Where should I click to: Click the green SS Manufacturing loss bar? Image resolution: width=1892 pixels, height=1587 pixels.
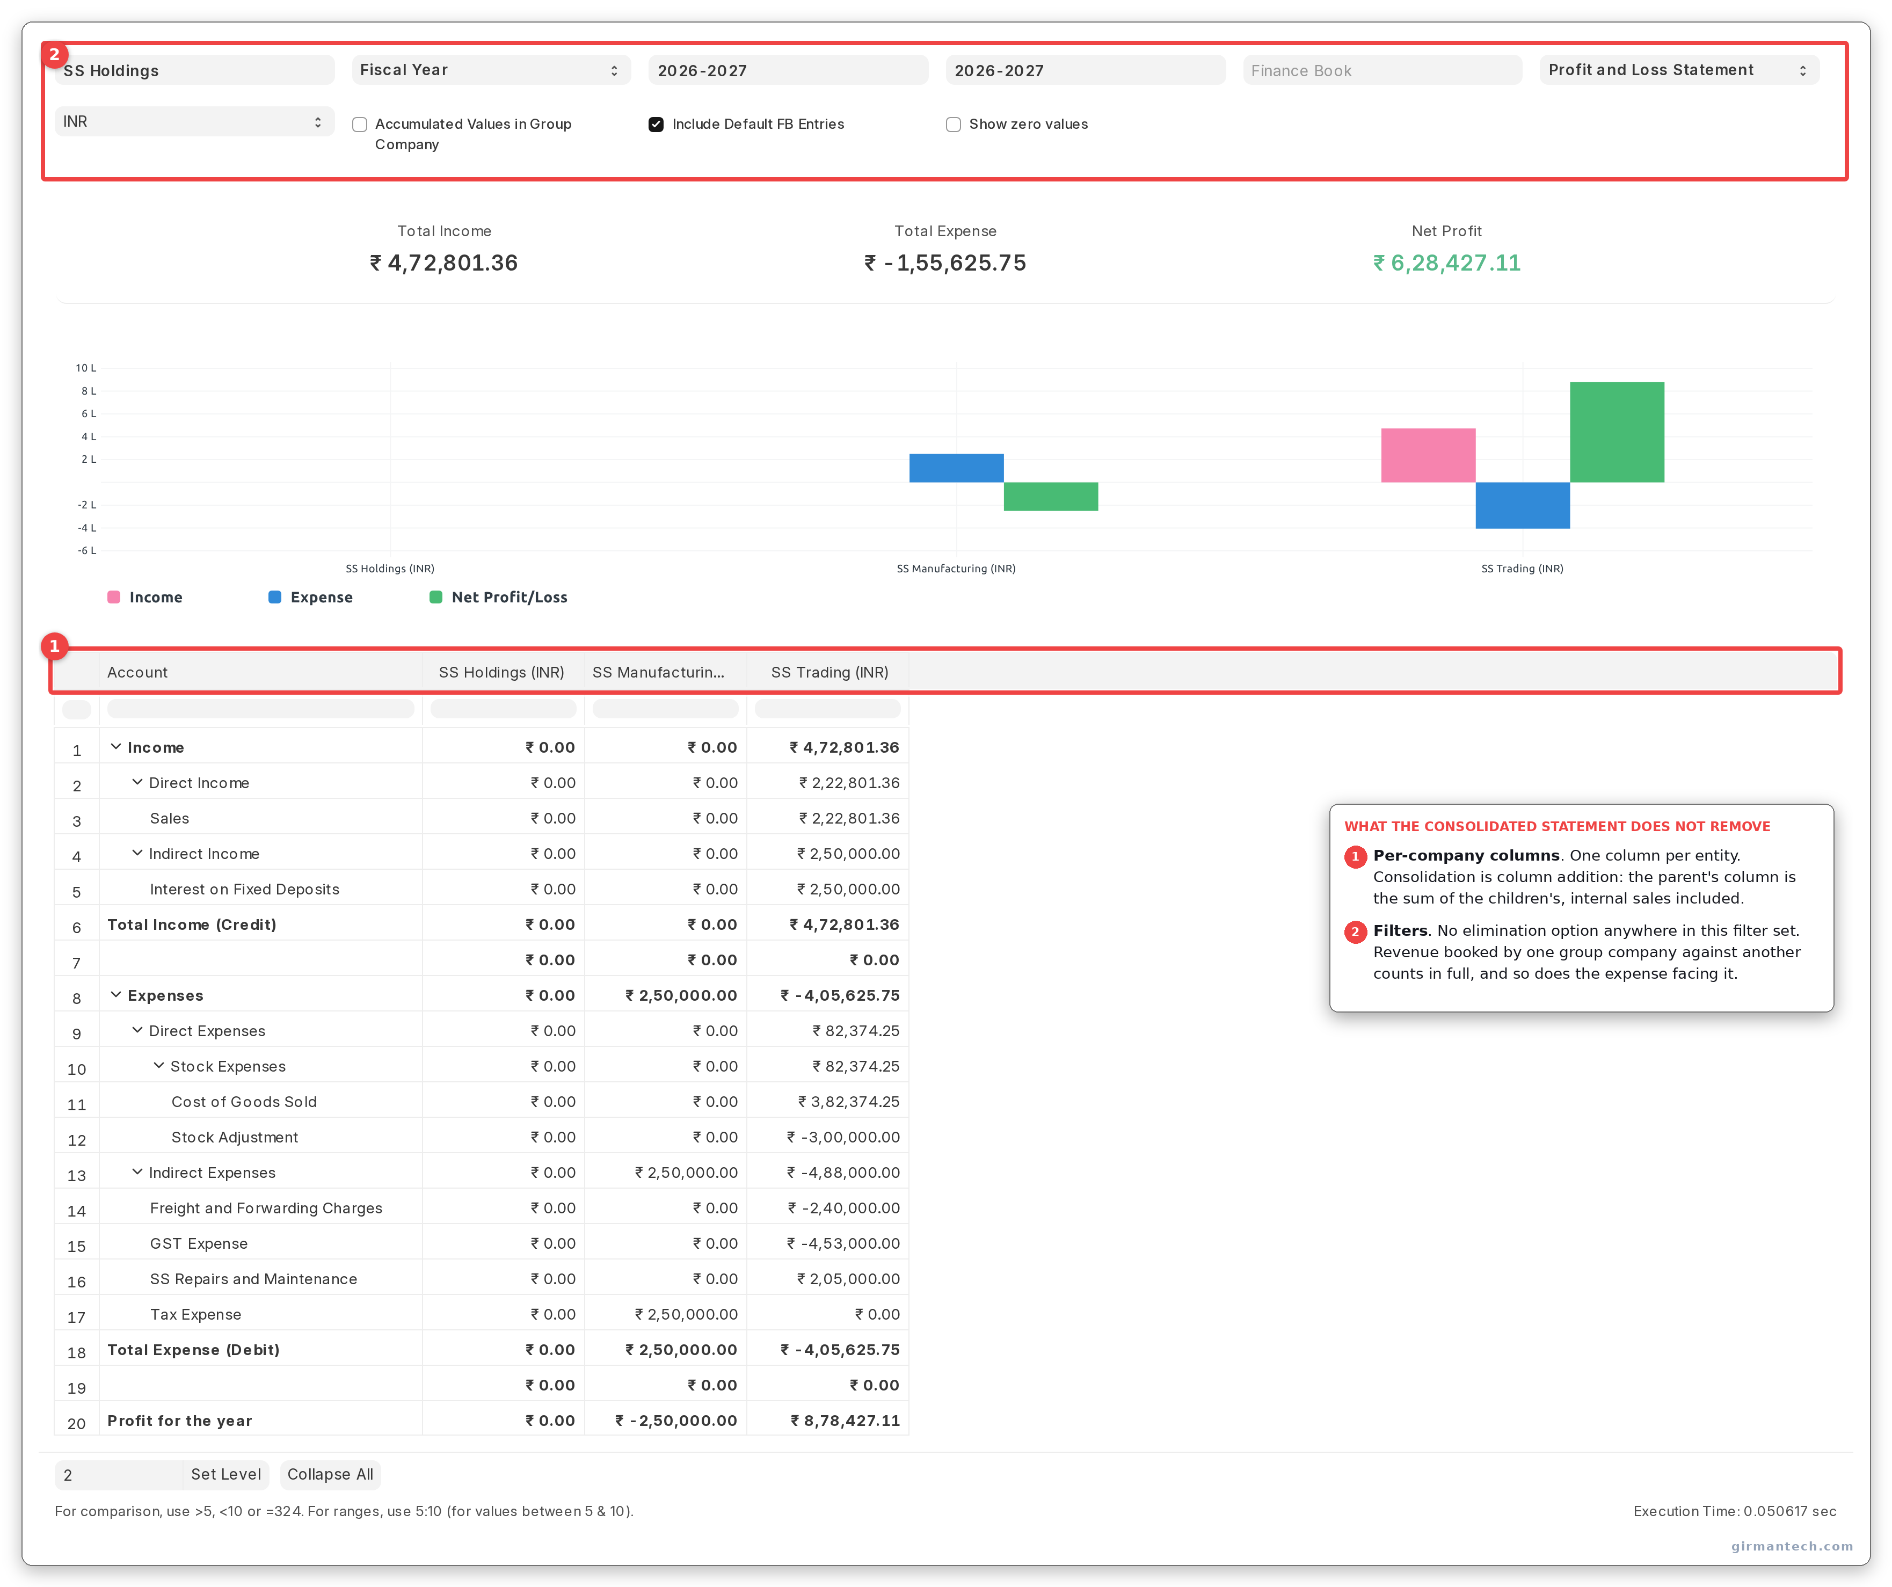click(1051, 496)
